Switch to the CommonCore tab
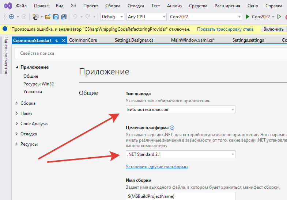 pyautogui.click(x=83, y=40)
